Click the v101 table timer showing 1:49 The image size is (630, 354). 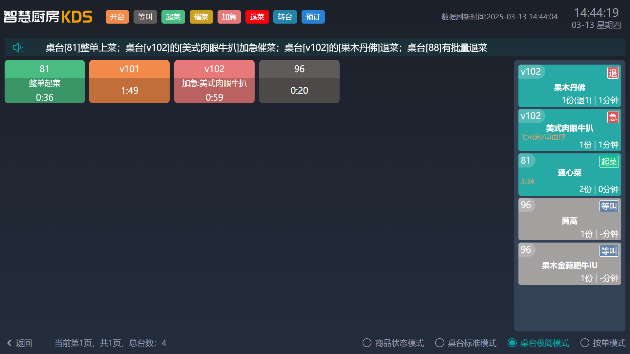coord(129,90)
